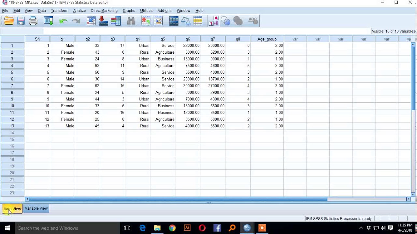This screenshot has width=417, height=234.
Task: Open Recall recently used dialogs icon
Action: 48,21
